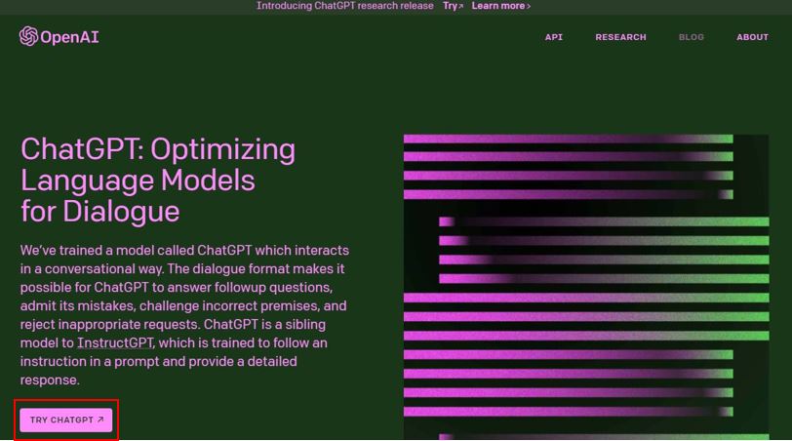Open the About page

(x=752, y=37)
